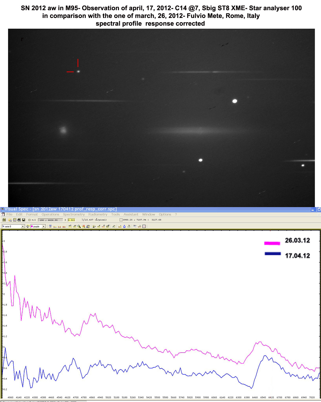Click the curved arrow over spectrum icon
Screen dimensions: 321x402
[114, 226]
